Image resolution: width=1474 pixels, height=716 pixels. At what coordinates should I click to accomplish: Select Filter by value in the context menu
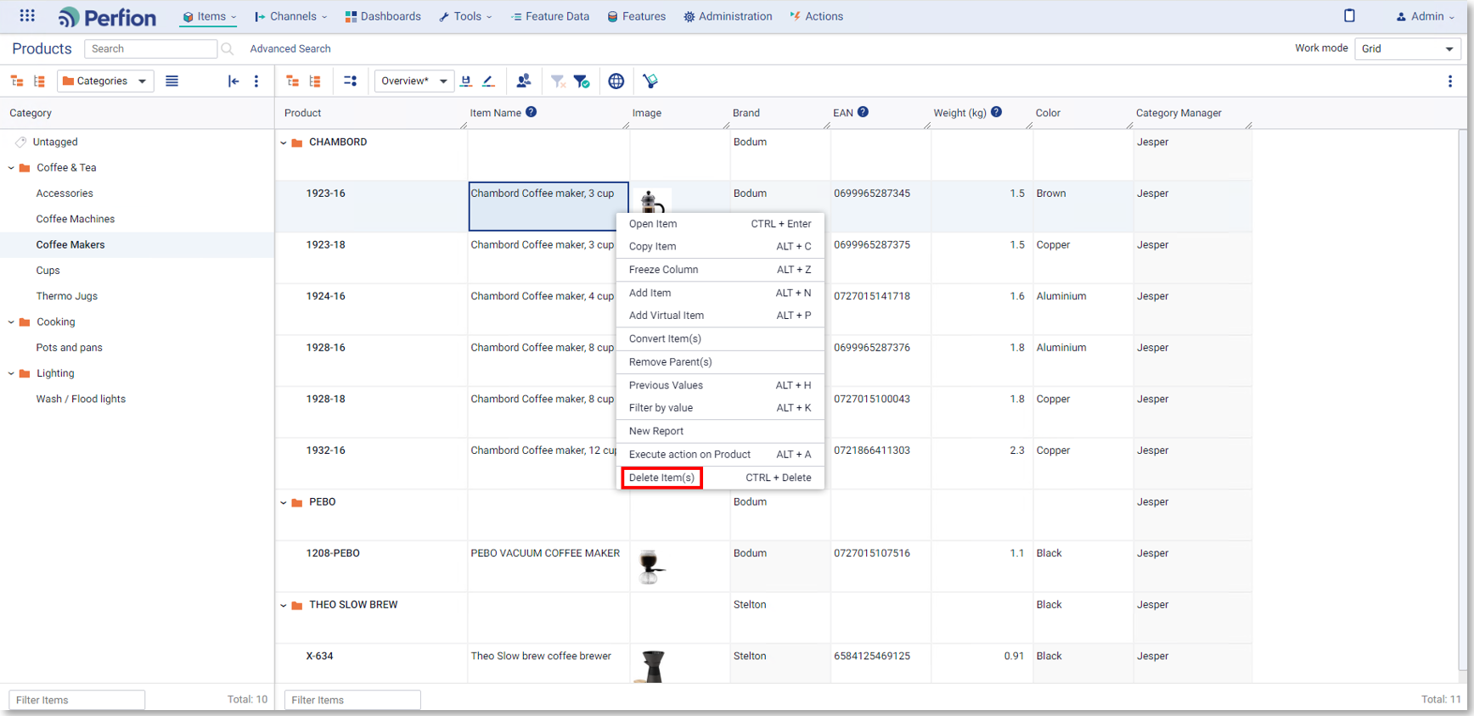[720, 408]
